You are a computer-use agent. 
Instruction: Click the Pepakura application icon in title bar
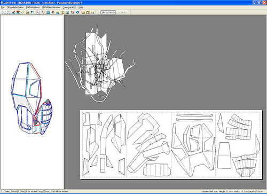pos(2,3)
